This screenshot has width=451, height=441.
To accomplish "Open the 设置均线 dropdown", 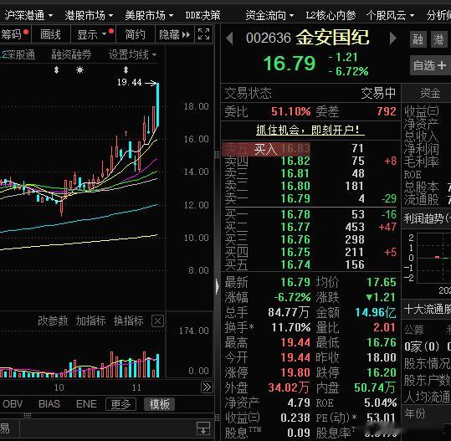I will coord(132,54).
